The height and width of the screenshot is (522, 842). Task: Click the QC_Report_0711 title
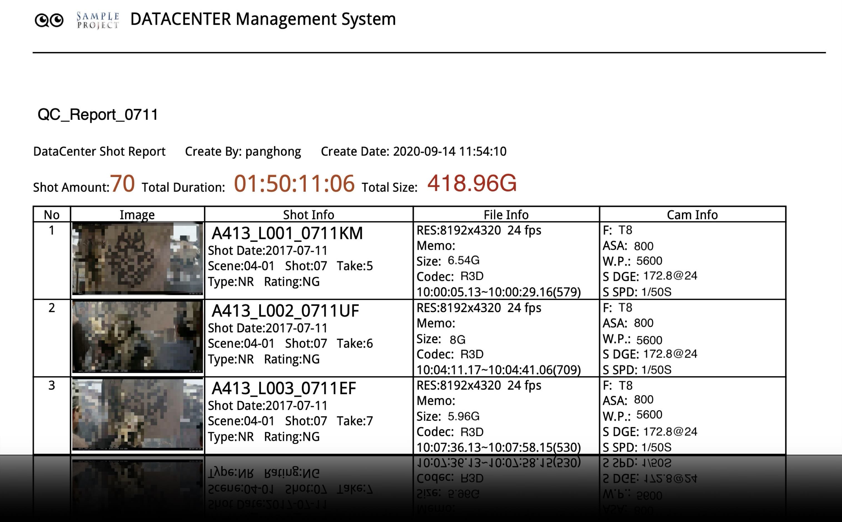pos(98,115)
